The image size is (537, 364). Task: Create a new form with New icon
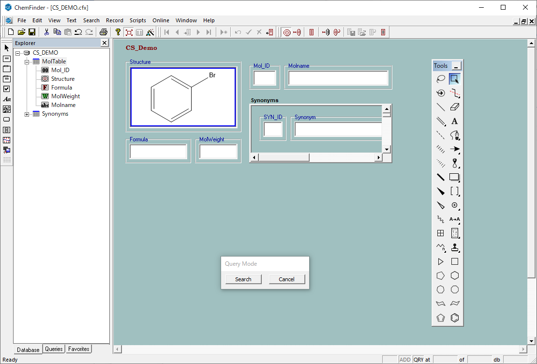[x=11, y=32]
